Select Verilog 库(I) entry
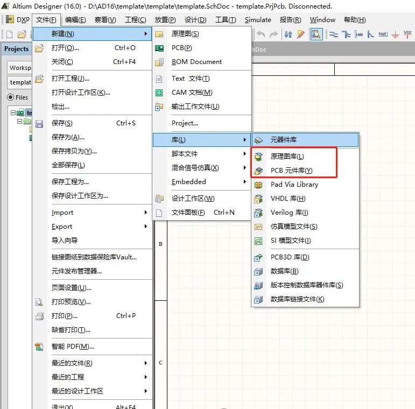The height and width of the screenshot is (409, 415). (x=305, y=213)
